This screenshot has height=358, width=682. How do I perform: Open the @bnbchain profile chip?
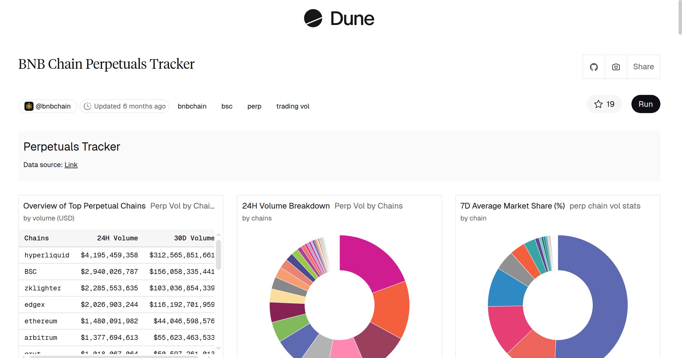pos(47,106)
